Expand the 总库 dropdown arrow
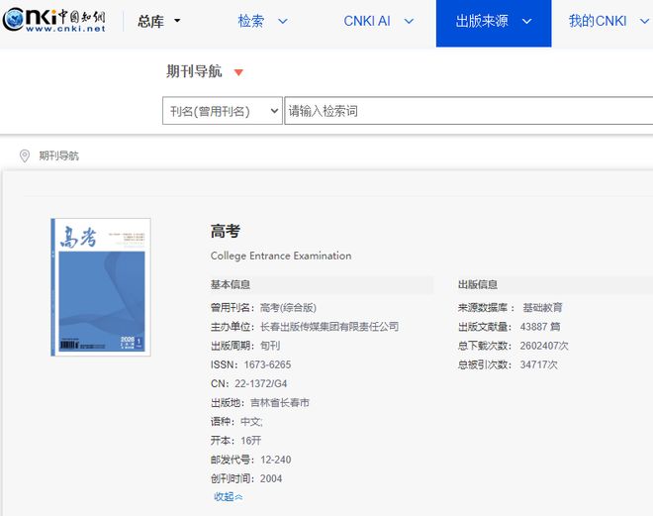The width and height of the screenshot is (653, 516). pyautogui.click(x=177, y=21)
